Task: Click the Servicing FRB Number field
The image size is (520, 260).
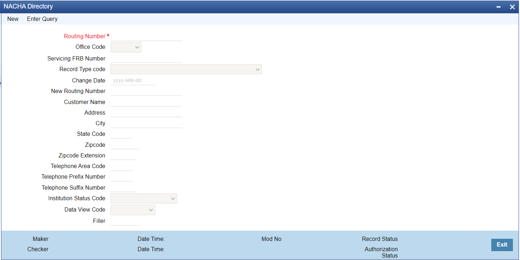Action: pyautogui.click(x=146, y=58)
